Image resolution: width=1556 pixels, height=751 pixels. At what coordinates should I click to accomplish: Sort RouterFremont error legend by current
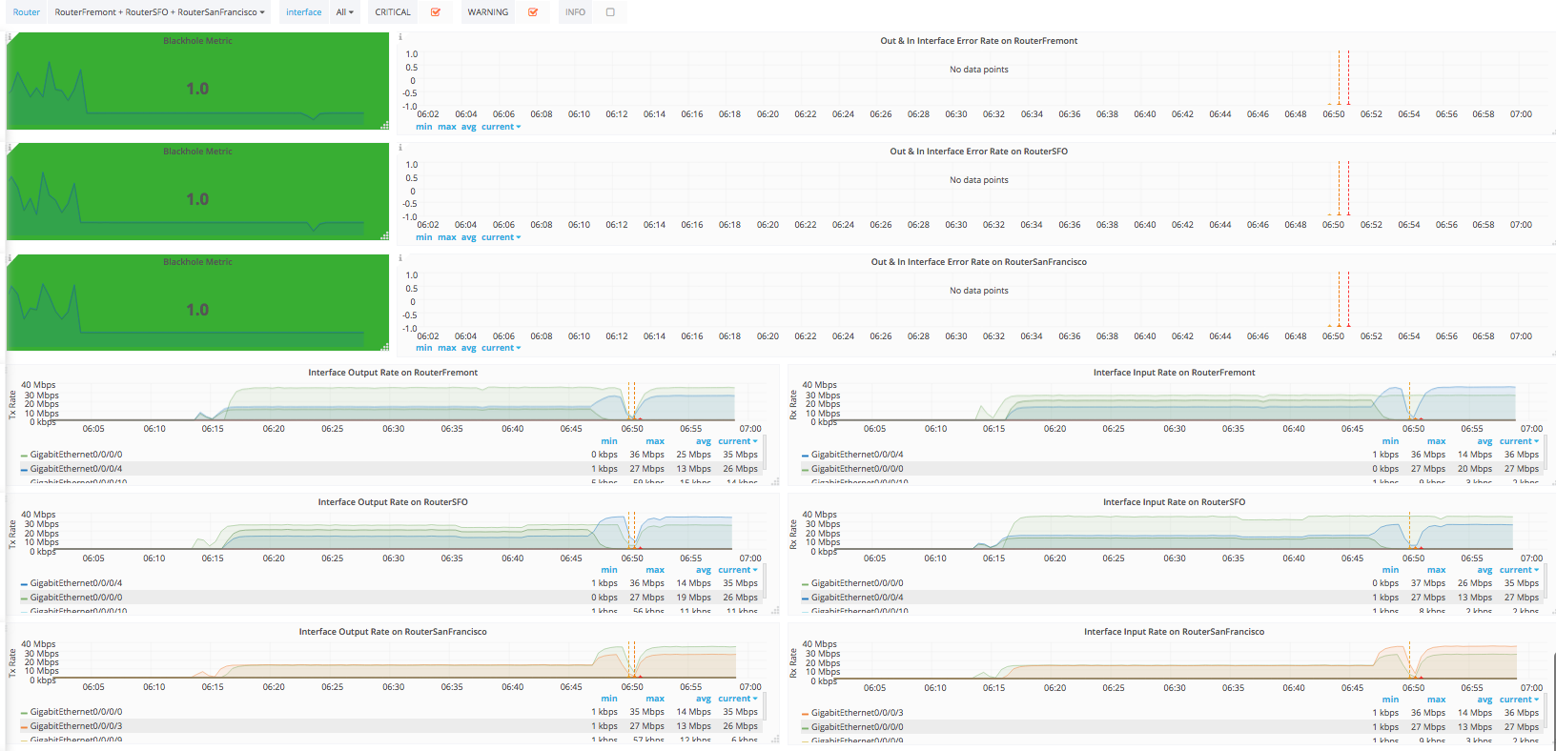(x=501, y=127)
